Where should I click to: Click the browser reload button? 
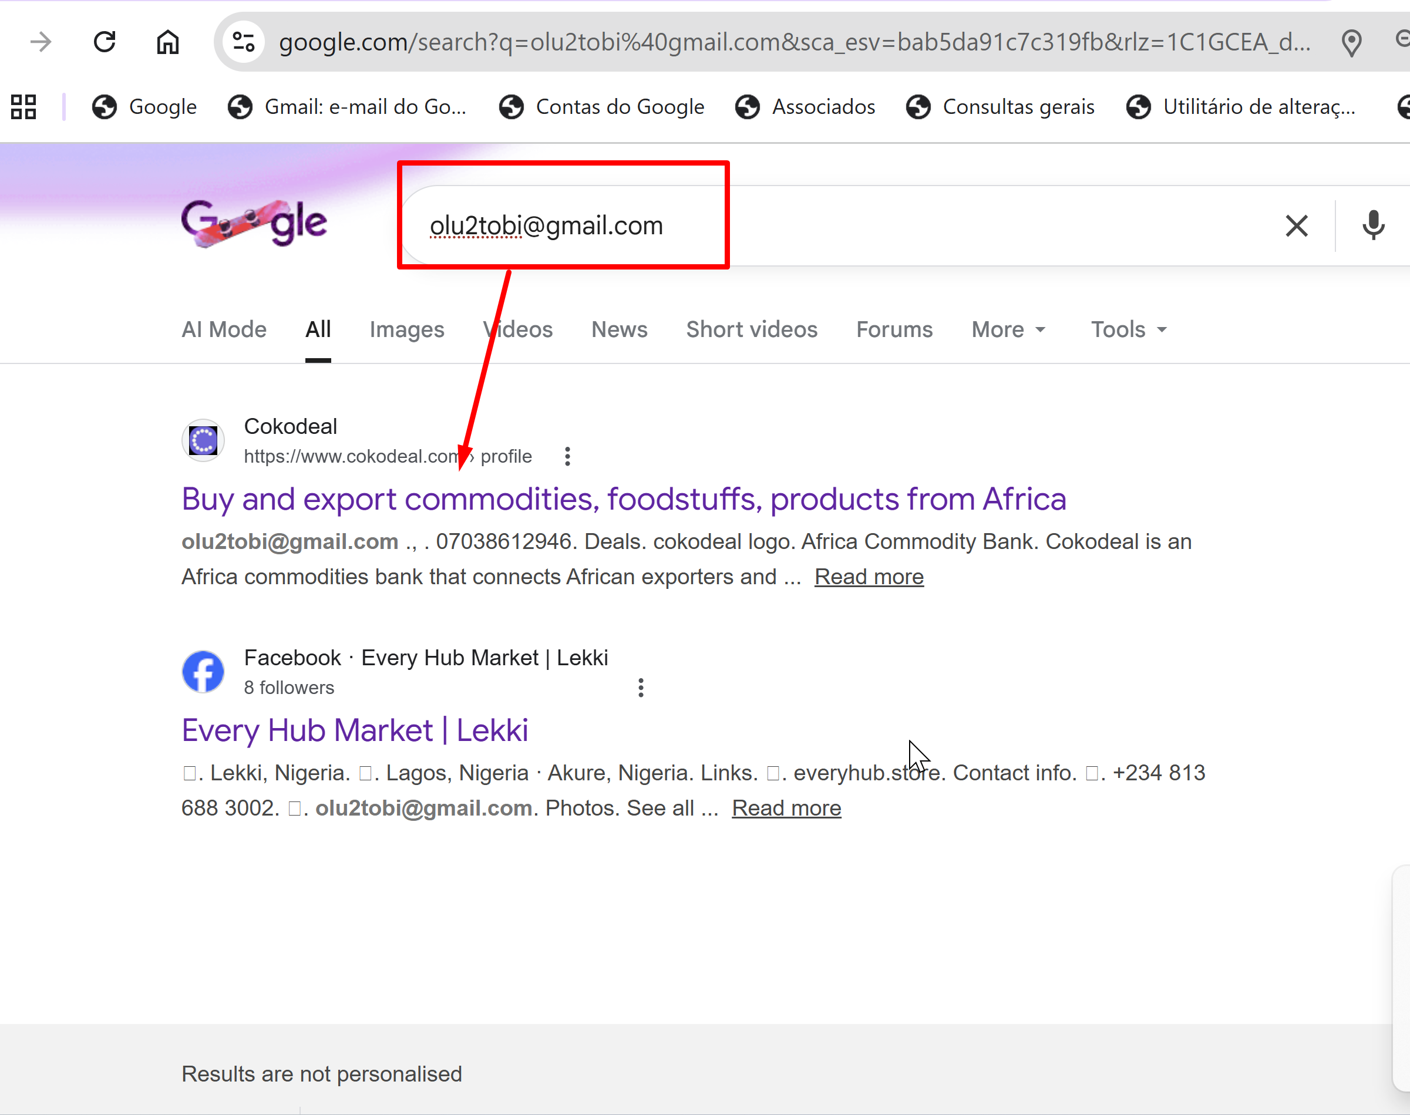coord(105,42)
